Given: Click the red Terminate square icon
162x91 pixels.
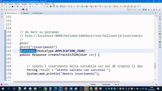Looking at the screenshot, I should [96, 6].
